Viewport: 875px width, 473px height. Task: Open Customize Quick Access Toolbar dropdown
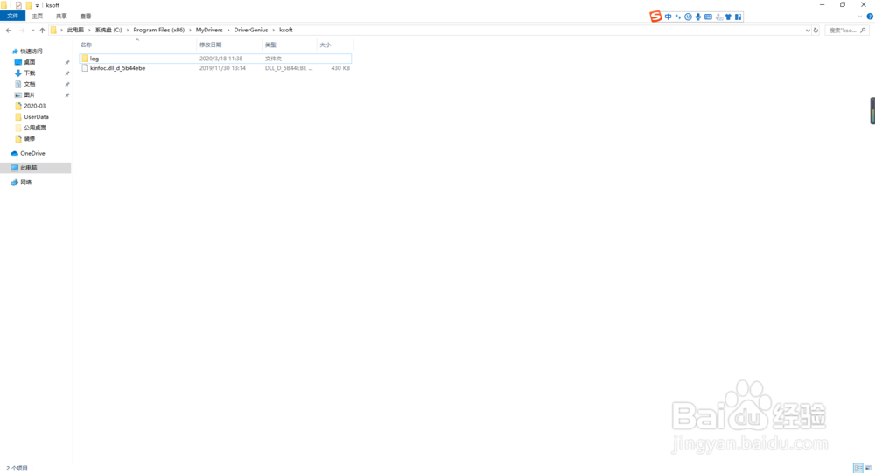click(37, 5)
